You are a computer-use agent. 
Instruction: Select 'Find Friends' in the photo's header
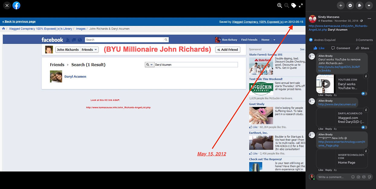tap(249, 40)
